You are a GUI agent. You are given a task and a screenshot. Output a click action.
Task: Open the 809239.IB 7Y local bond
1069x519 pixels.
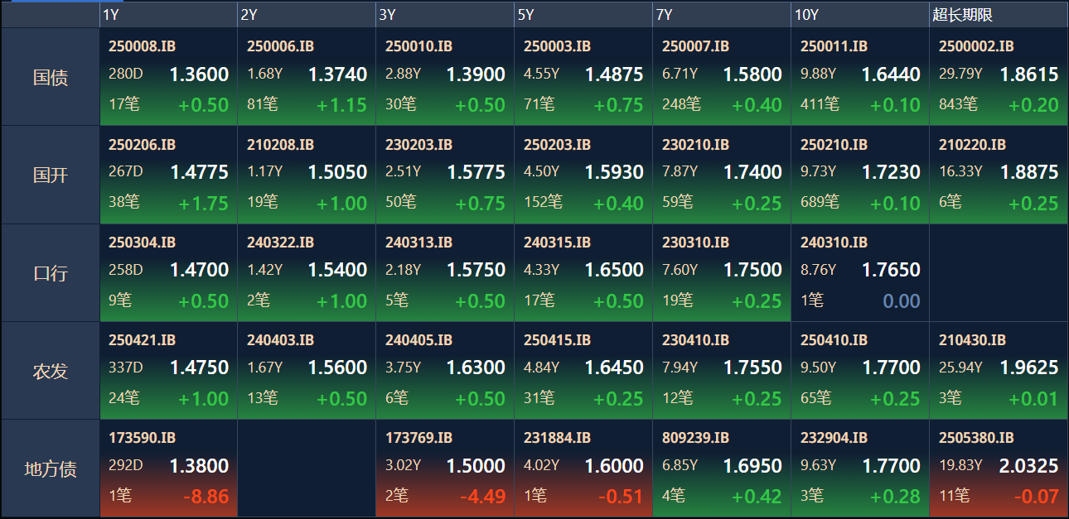(x=721, y=469)
